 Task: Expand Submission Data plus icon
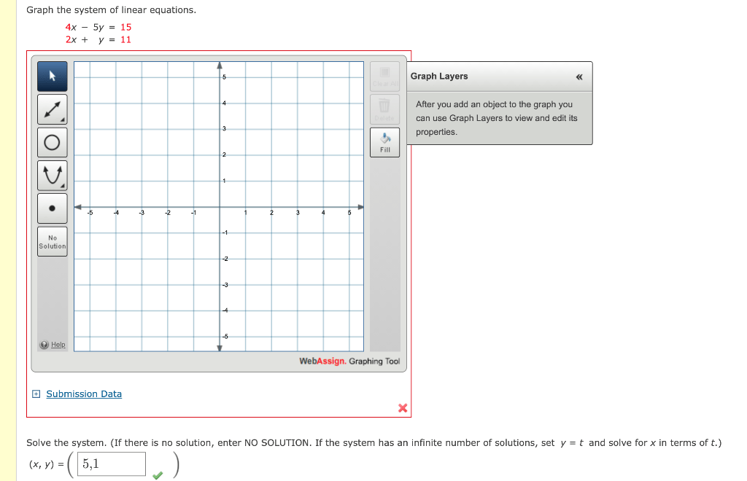[36, 394]
